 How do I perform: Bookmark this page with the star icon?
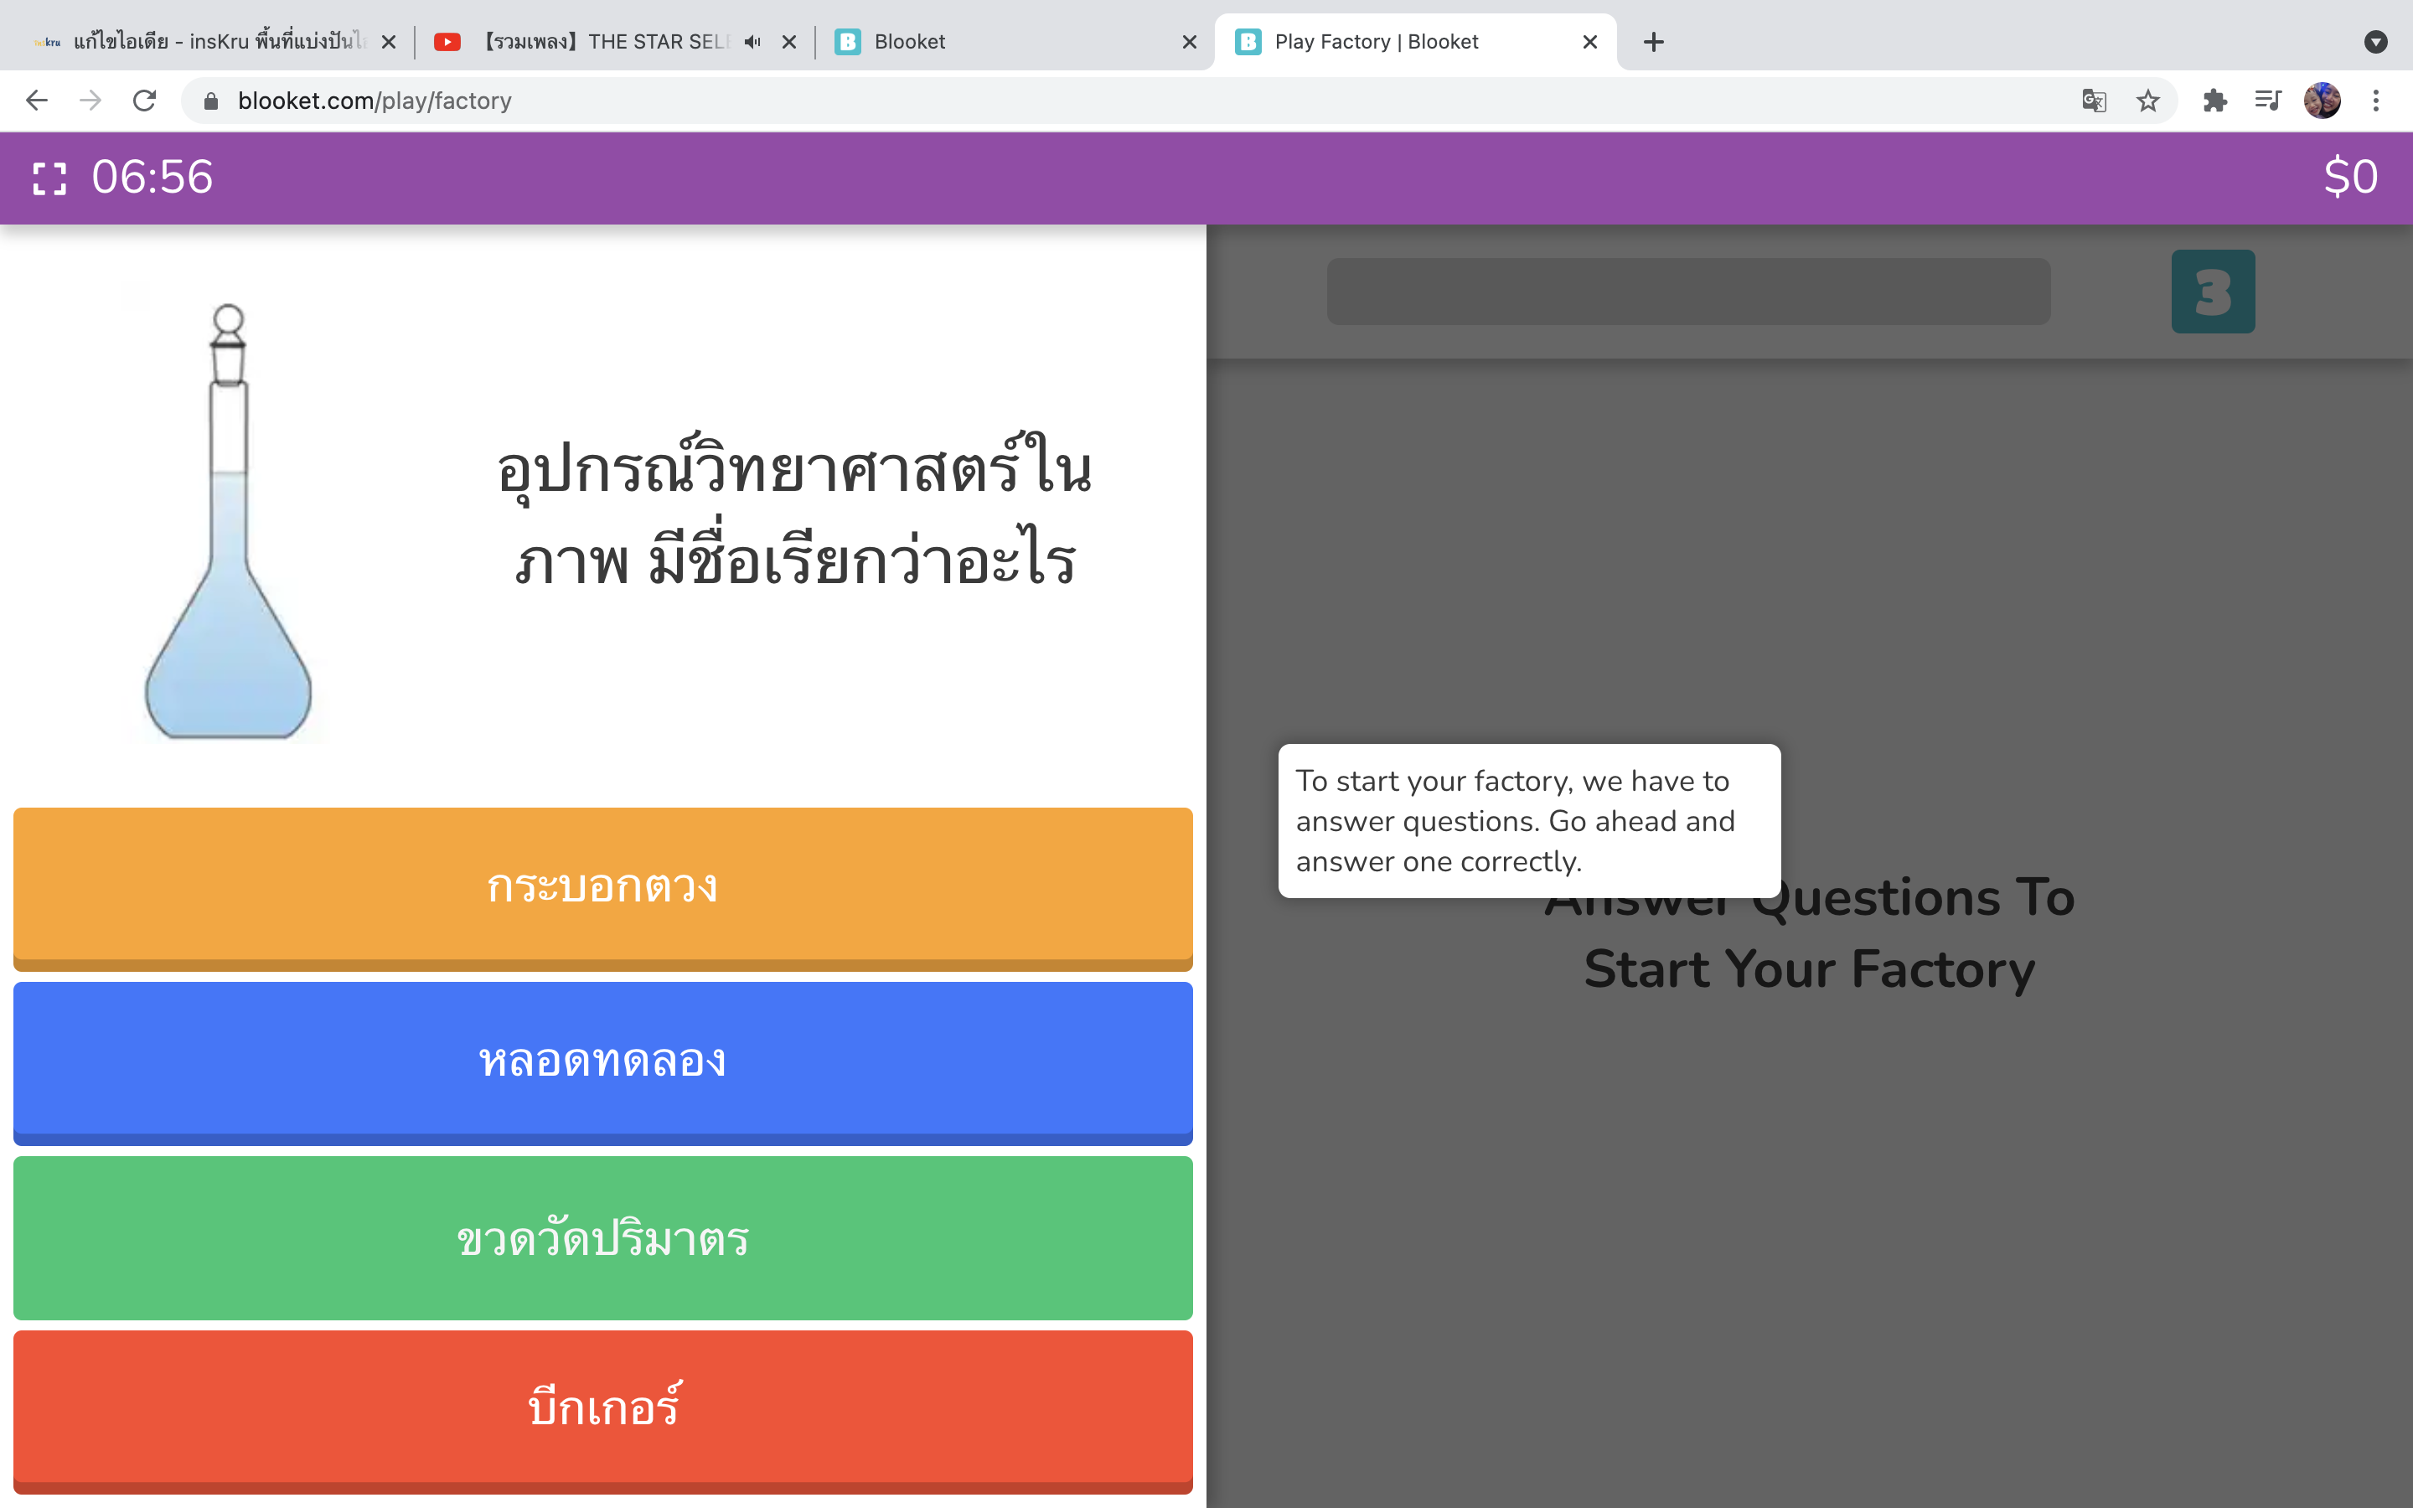click(2146, 100)
